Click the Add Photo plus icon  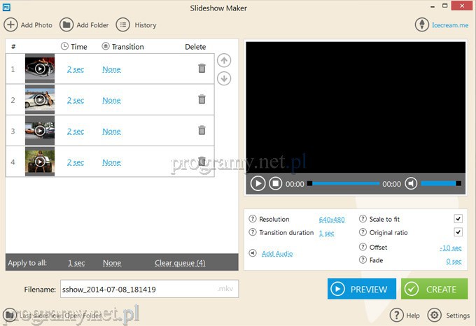(x=11, y=25)
